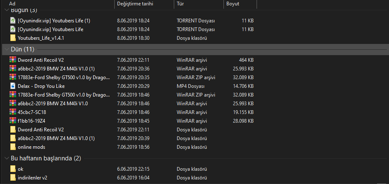Viewport: 389px width, 184px height.
Task: Click the torrent icon of Youtubers Life (1)
Action: click(13, 21)
